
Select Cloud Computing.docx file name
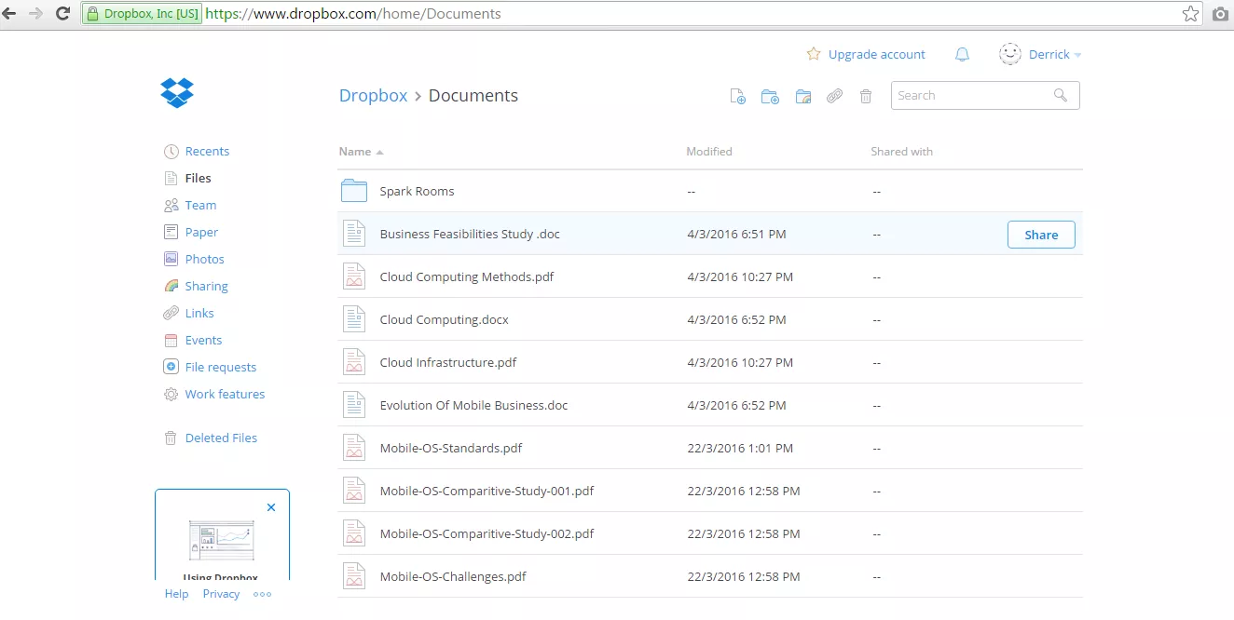[x=444, y=320]
